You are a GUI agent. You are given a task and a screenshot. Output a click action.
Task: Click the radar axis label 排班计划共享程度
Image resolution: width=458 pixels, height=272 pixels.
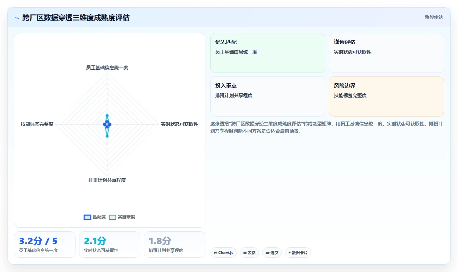click(x=107, y=180)
